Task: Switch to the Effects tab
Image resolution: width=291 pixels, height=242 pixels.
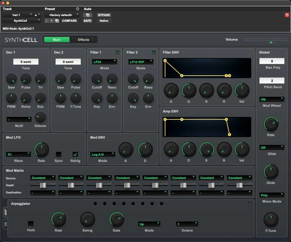Action: 83,40
